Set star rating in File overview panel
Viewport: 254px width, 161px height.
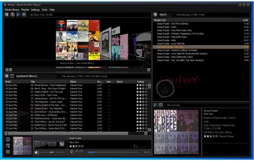211,136
